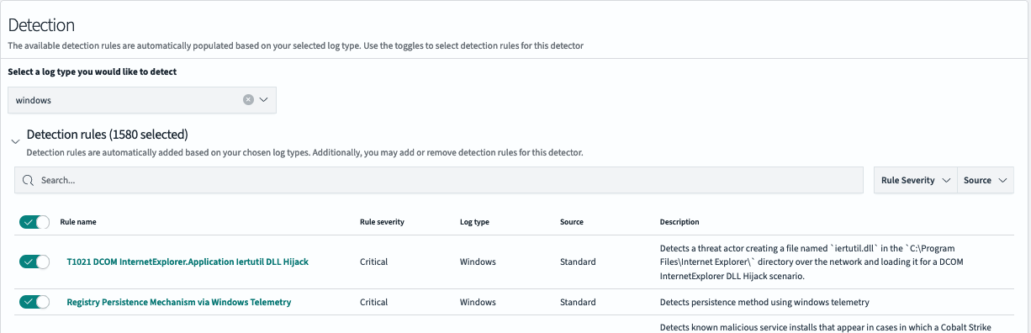
Task: Sort by Log type column
Action: [474, 222]
